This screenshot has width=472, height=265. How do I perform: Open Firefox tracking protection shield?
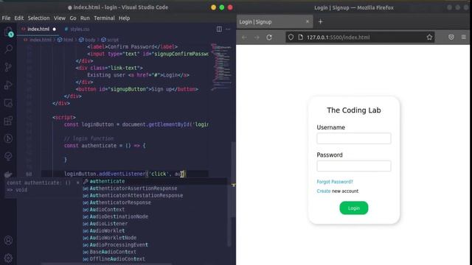(291, 38)
